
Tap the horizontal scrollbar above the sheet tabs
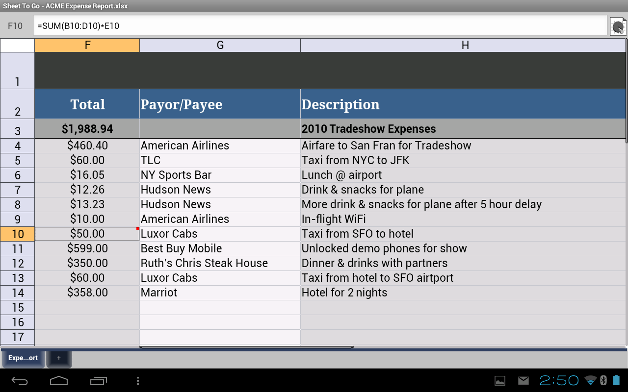click(246, 347)
